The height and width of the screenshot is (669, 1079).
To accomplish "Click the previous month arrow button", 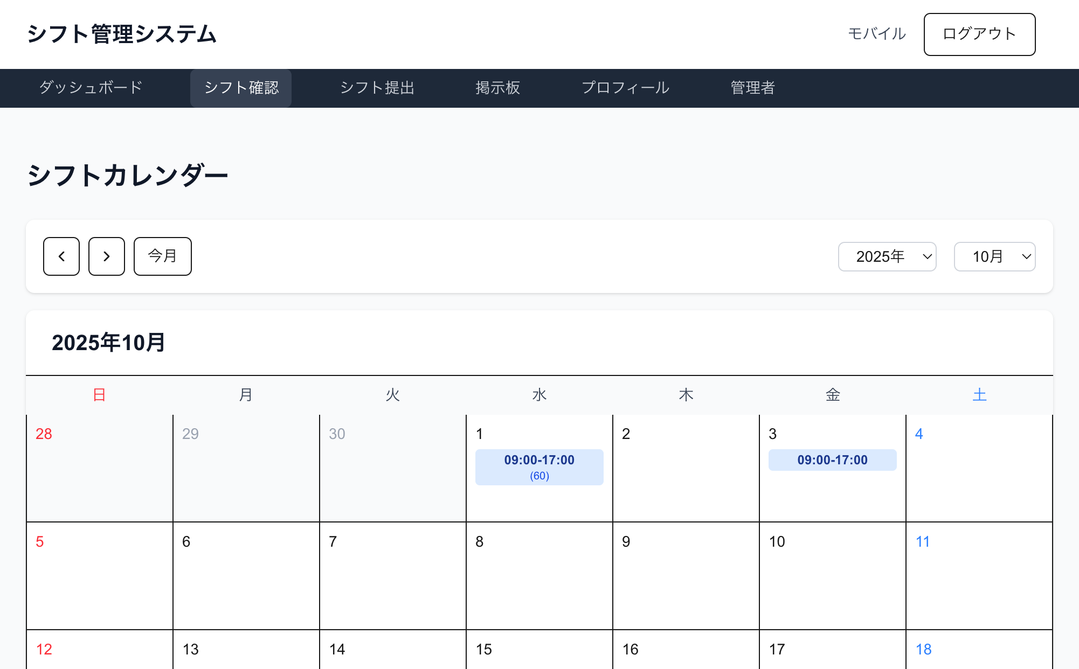I will click(x=61, y=256).
